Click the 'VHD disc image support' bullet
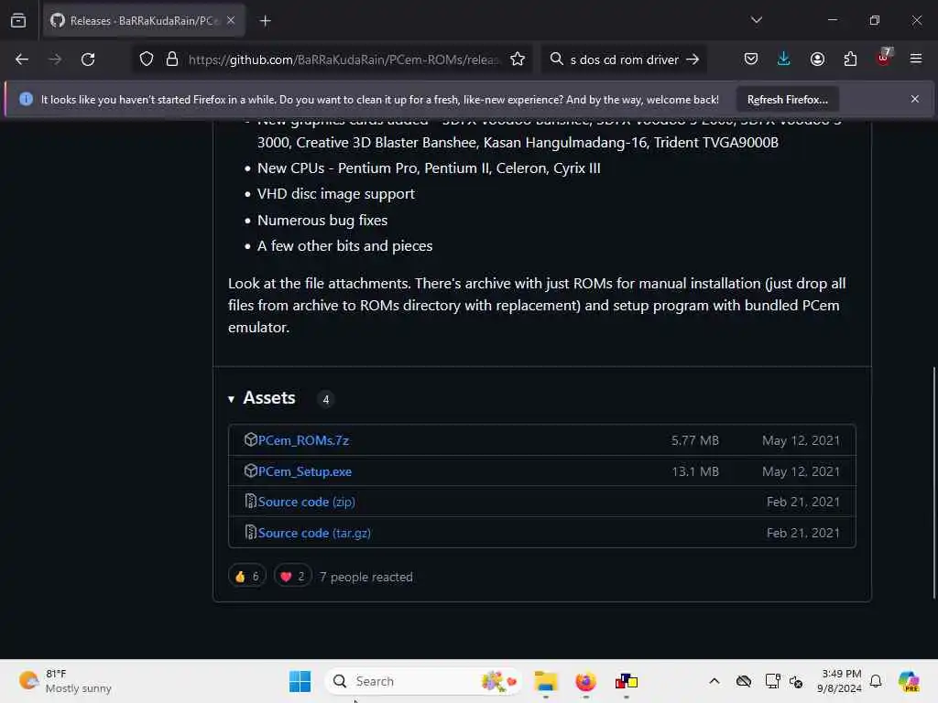This screenshot has width=938, height=703. click(335, 194)
